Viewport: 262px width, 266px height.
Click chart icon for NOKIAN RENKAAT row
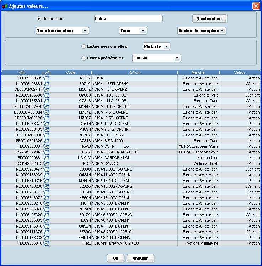[x=46, y=244]
